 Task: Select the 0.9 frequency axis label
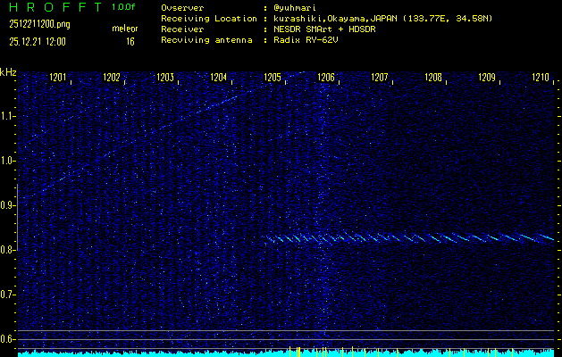coord(8,205)
